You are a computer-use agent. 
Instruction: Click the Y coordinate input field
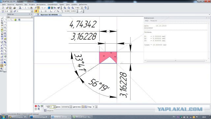click(x=73, y=11)
